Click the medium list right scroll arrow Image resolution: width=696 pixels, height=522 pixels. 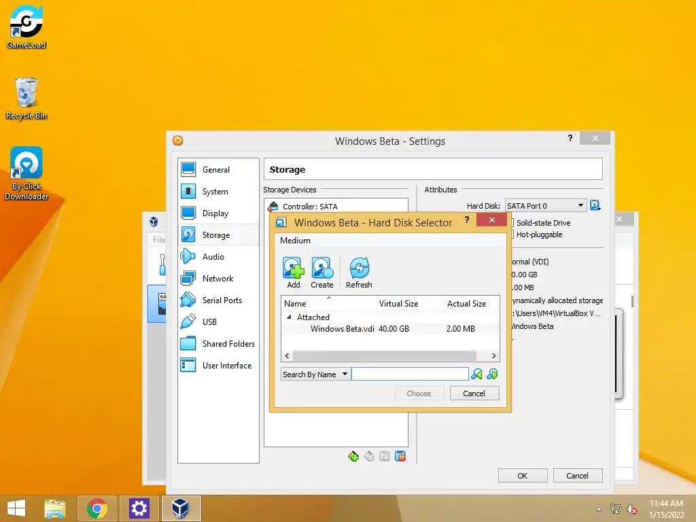point(493,355)
